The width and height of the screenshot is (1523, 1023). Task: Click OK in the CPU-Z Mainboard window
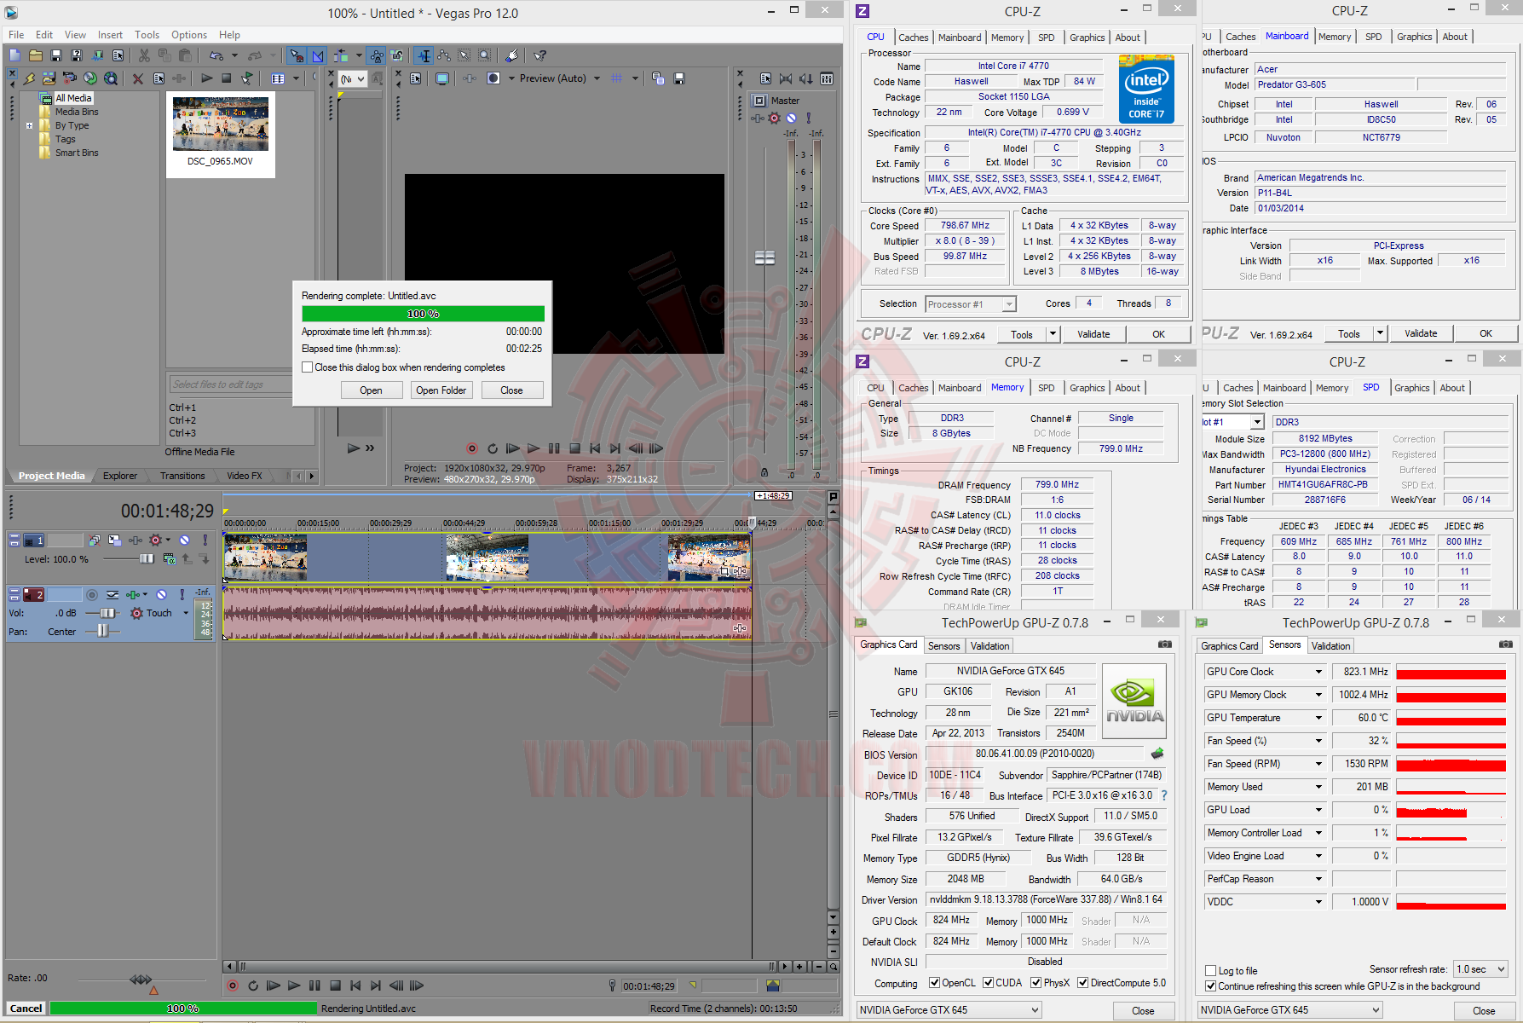(1486, 334)
